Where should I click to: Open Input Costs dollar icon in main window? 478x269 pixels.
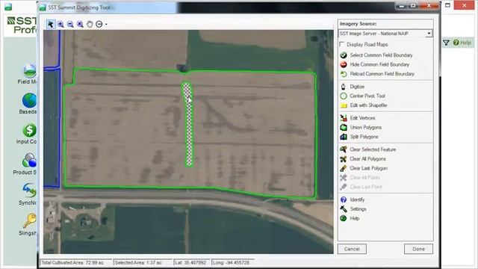pos(30,131)
